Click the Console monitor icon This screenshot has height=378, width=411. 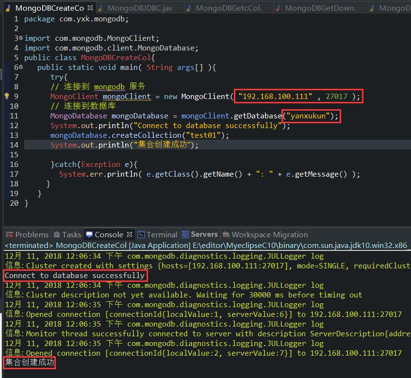[x=89, y=234]
